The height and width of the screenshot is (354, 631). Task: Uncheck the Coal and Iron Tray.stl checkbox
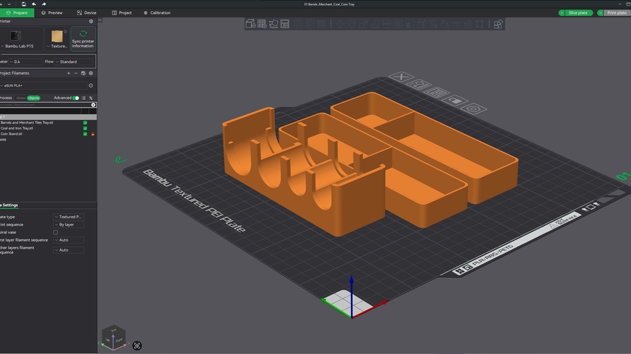pyautogui.click(x=85, y=128)
